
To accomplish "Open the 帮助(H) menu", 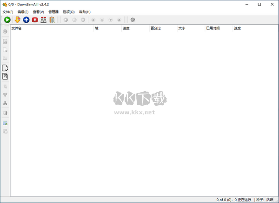I will pos(85,12).
